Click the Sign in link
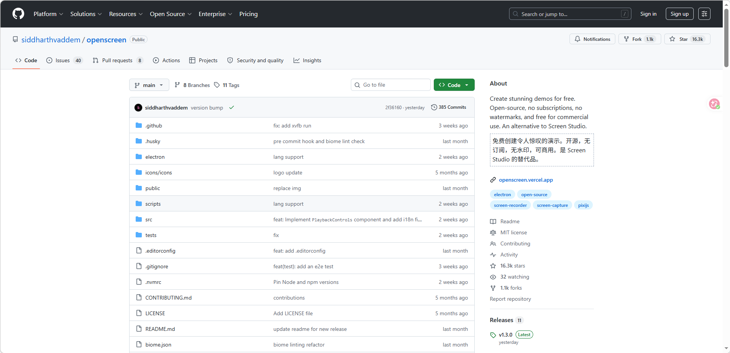The image size is (730, 353). pos(648,14)
